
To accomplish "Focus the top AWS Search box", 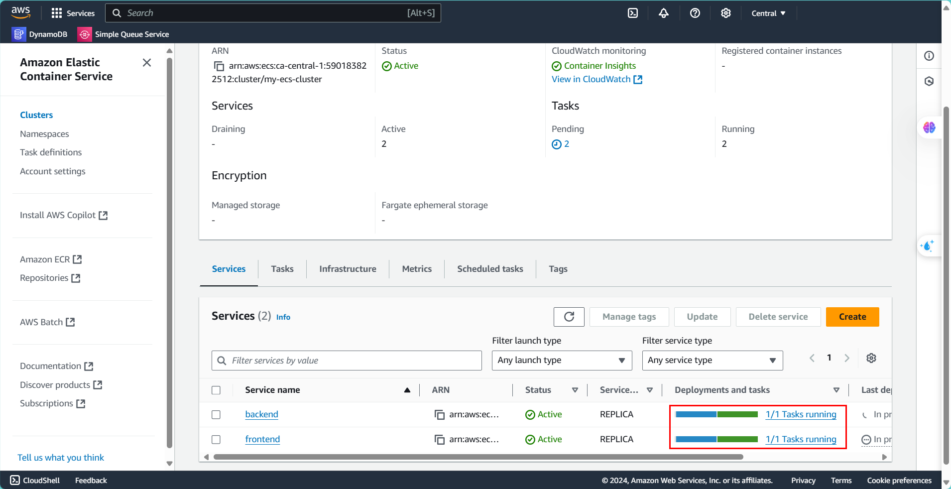I will (273, 13).
